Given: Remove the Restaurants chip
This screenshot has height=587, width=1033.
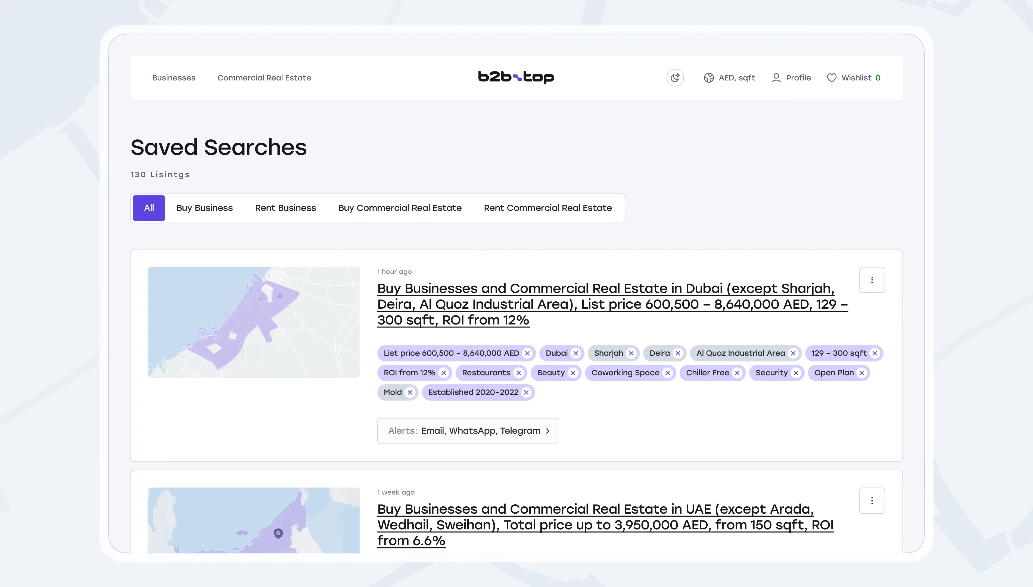Looking at the screenshot, I should (518, 373).
